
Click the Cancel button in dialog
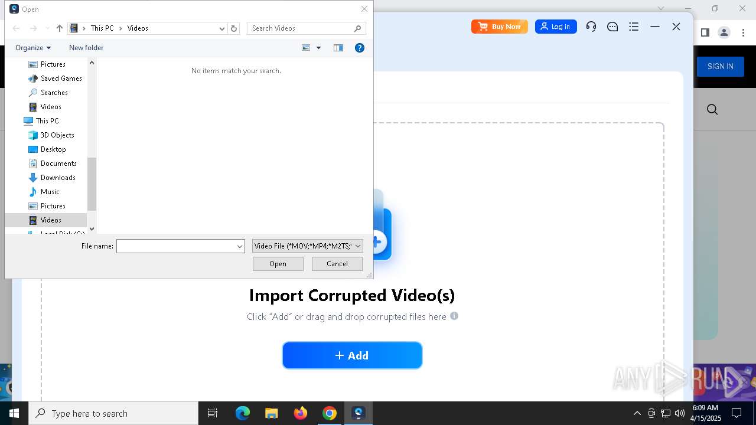[x=337, y=264]
